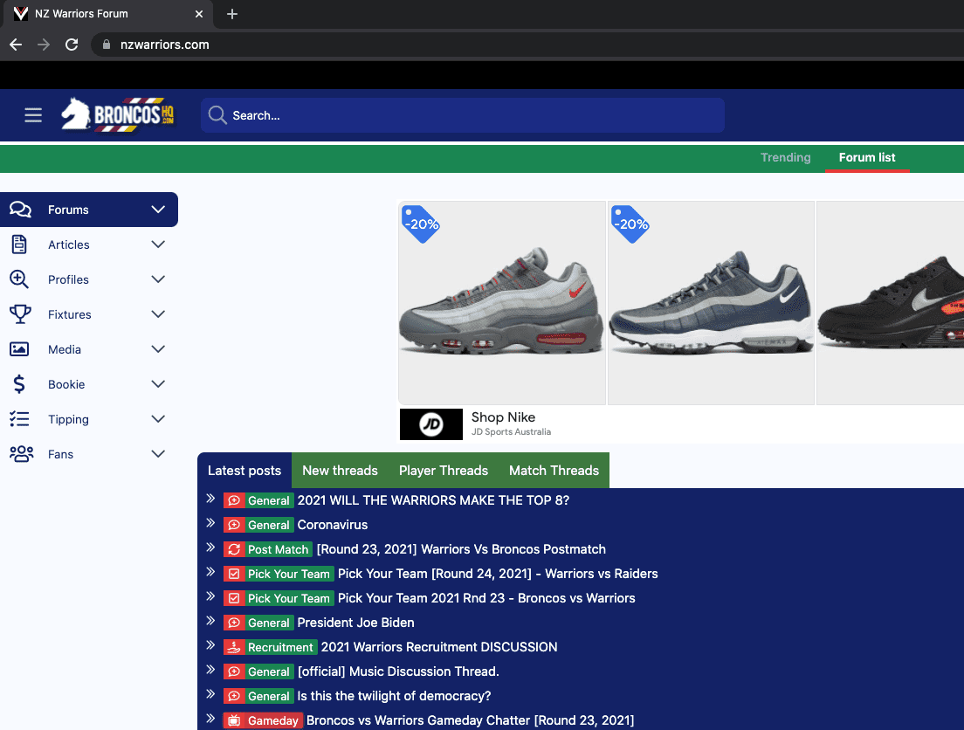This screenshot has width=964, height=730.
Task: Click General tag on twilight of democracy thread
Action: tap(269, 696)
